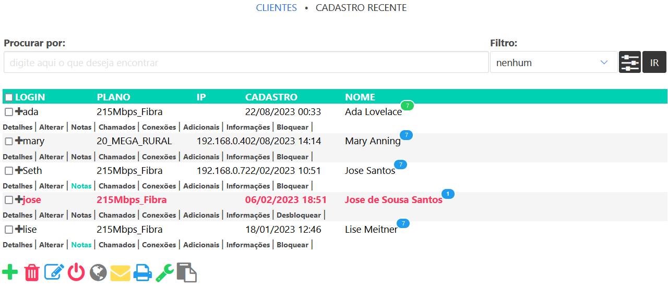This screenshot has width=668, height=290.
Task: Click the gray copy documents icon
Action: click(187, 272)
